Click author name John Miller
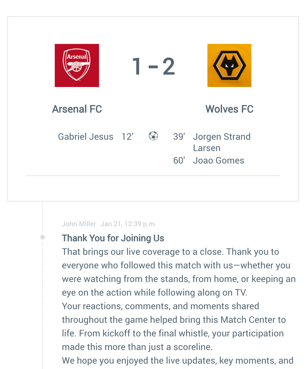The height and width of the screenshot is (369, 307). click(79, 224)
